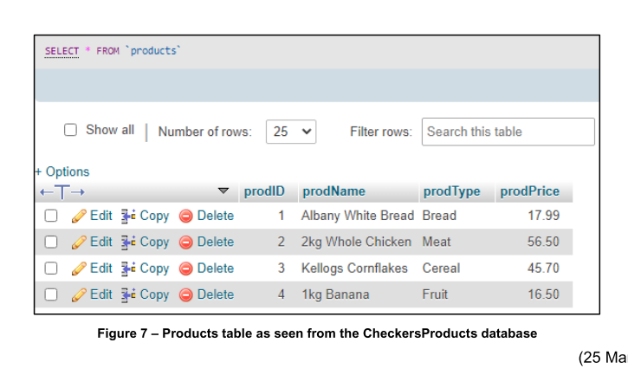This screenshot has width=628, height=388.
Task: Click the pencil Edit icon for 1kg Banana
Action: (79, 295)
